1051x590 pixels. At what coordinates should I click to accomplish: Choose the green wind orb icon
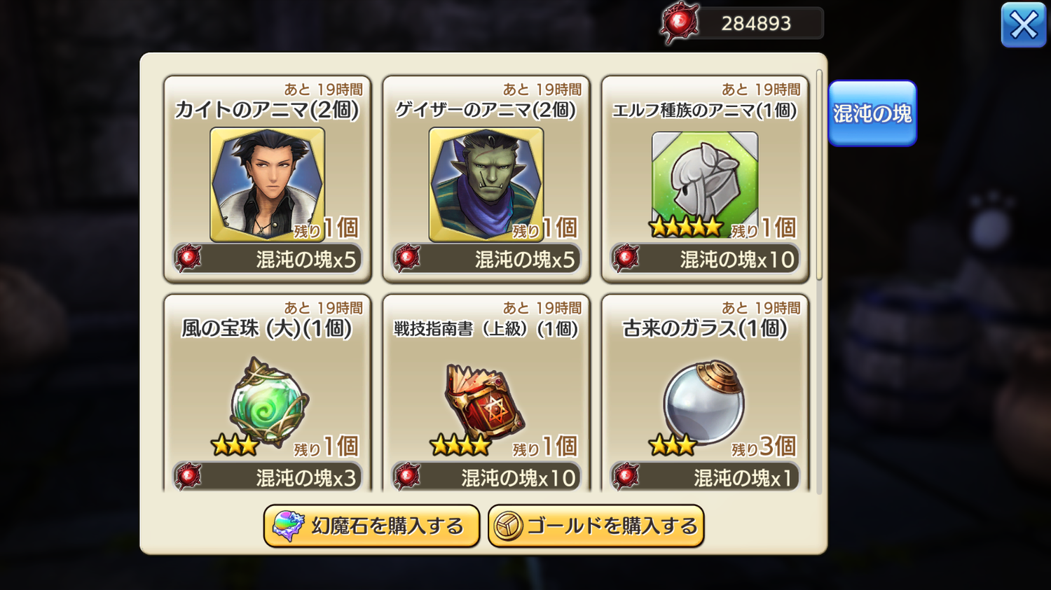point(269,402)
